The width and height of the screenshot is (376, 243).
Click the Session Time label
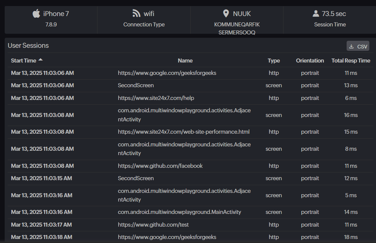point(330,24)
